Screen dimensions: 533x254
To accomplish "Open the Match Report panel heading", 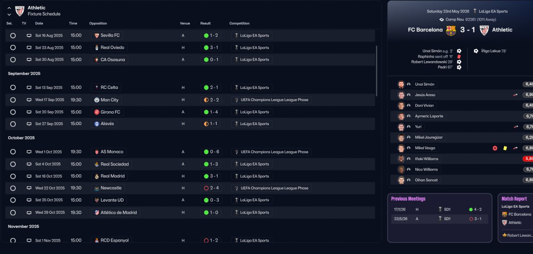I will pos(514,199).
